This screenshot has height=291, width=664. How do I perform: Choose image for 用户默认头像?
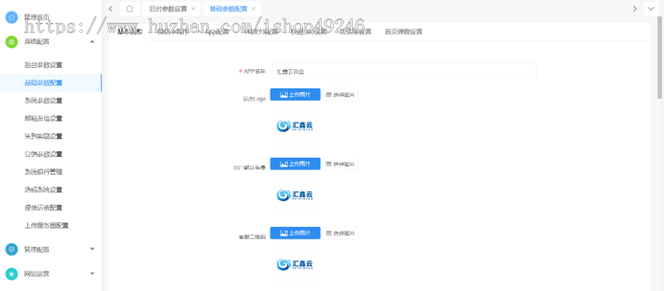340,164
